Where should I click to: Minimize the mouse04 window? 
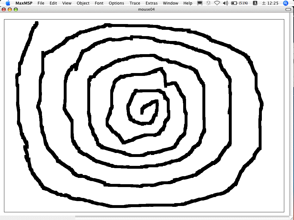pyautogui.click(x=9, y=9)
